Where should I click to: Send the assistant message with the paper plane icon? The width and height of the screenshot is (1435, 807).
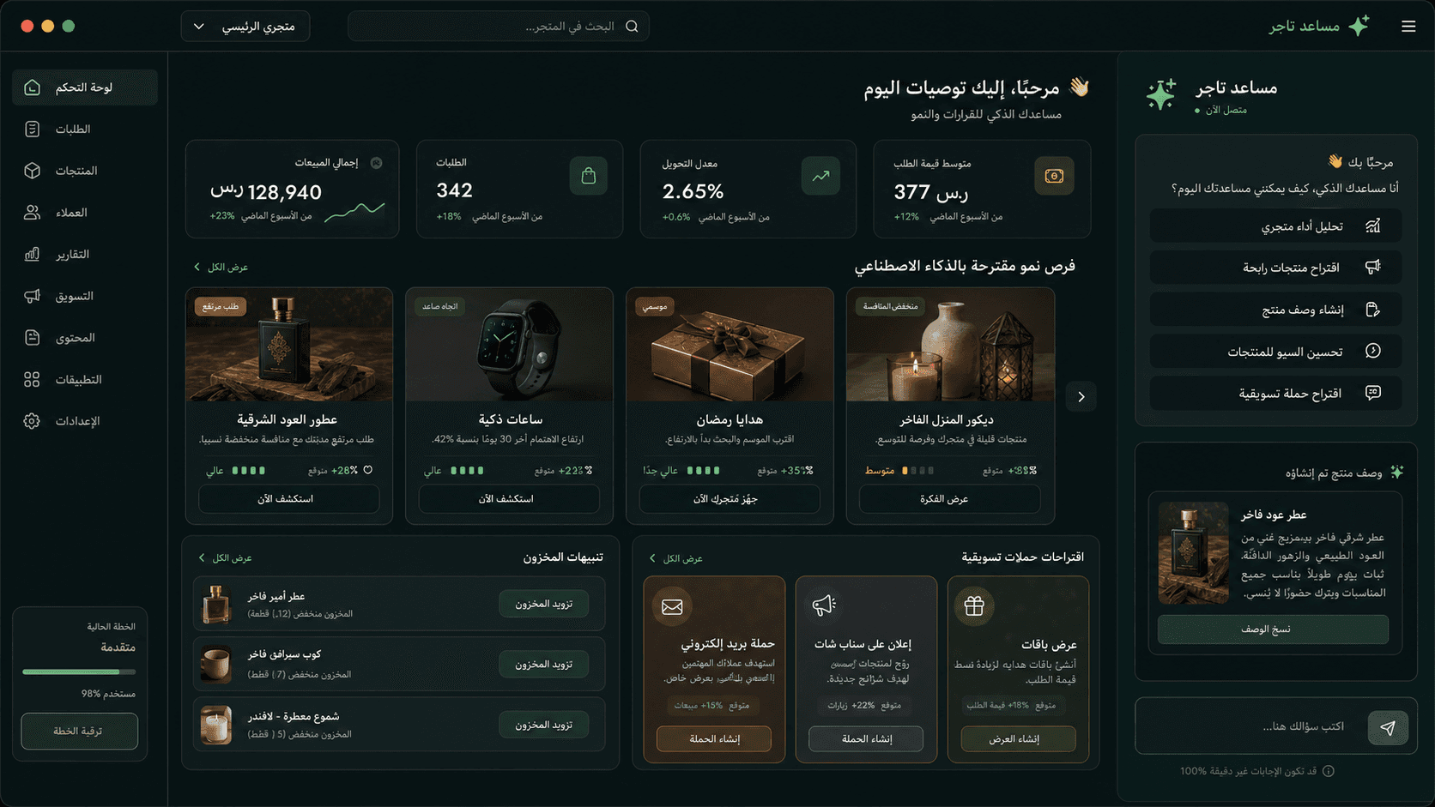coord(1388,727)
